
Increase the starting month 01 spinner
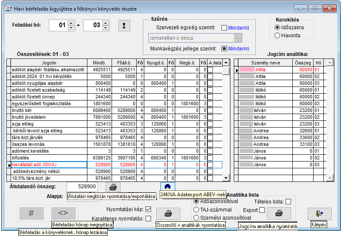pyautogui.click(x=71, y=23)
